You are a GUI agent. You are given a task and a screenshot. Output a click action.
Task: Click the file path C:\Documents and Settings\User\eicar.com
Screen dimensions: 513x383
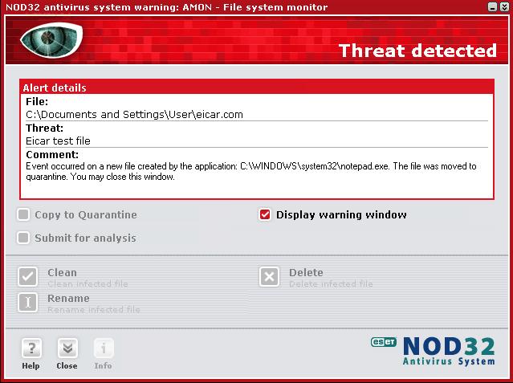(x=134, y=115)
